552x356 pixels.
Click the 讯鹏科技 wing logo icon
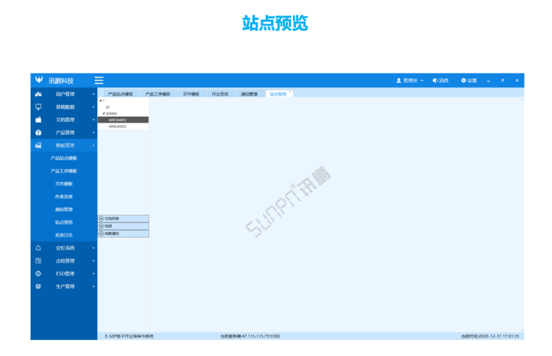(39, 80)
